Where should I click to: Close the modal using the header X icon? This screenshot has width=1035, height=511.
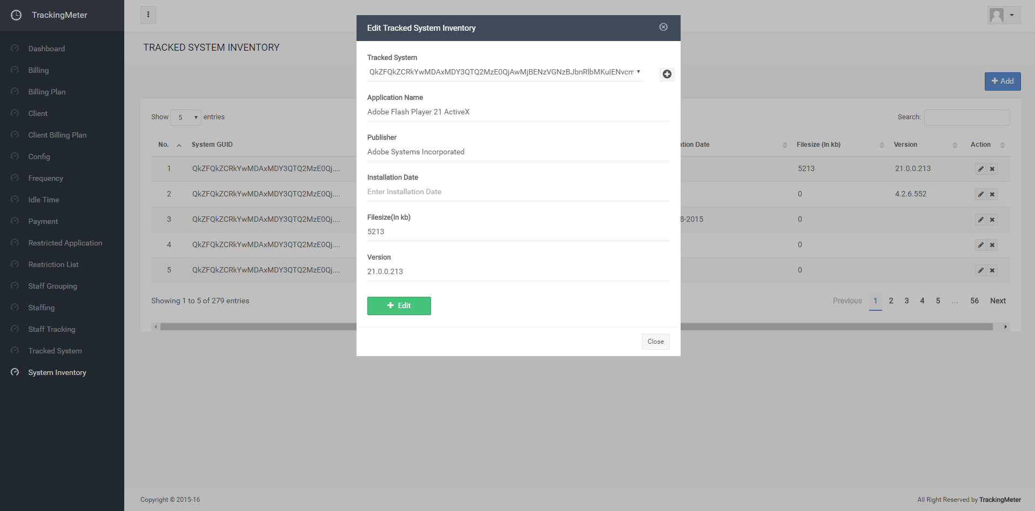[663, 27]
